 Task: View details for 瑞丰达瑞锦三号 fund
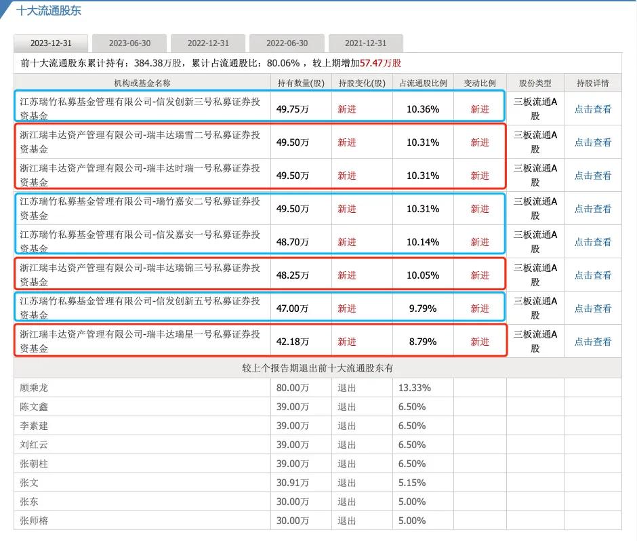pyautogui.click(x=592, y=275)
